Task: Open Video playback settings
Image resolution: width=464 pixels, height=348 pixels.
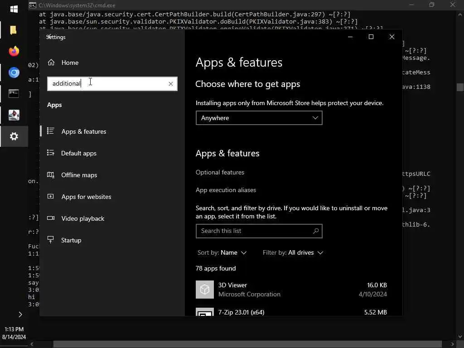Action: 82,218
